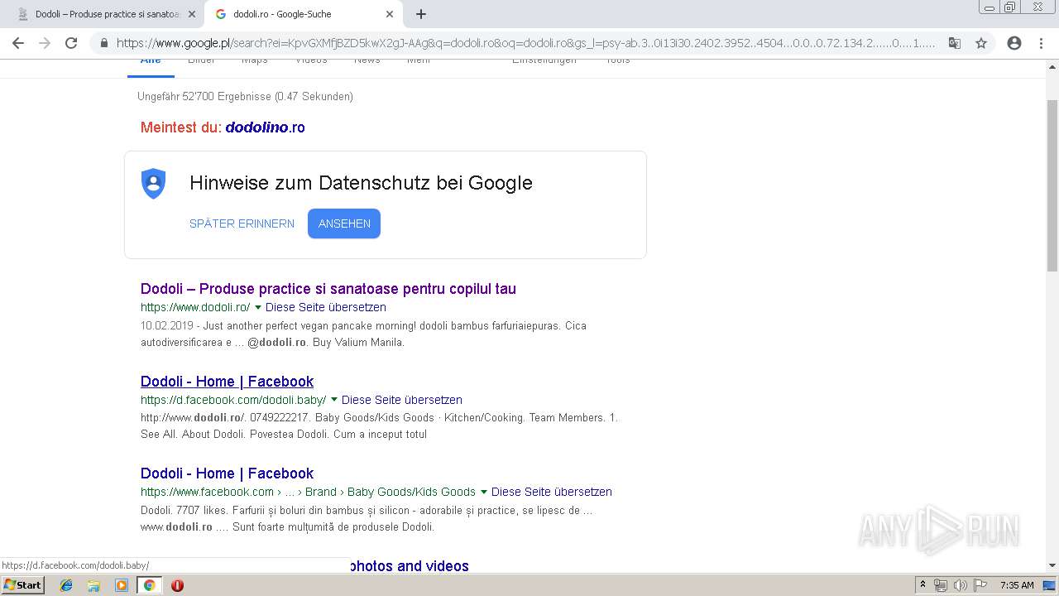This screenshot has height=596, width=1059.
Task: Close the Dodoli Produse practice tab
Action: [192, 14]
